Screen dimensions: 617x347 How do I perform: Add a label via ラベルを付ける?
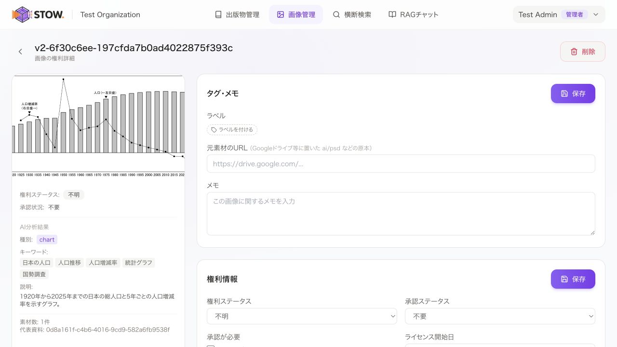pos(232,130)
